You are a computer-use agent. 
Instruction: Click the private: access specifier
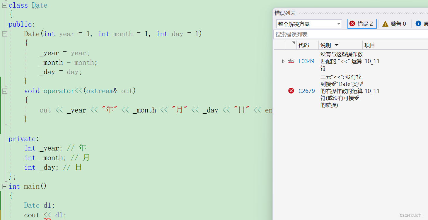pyautogui.click(x=24, y=139)
